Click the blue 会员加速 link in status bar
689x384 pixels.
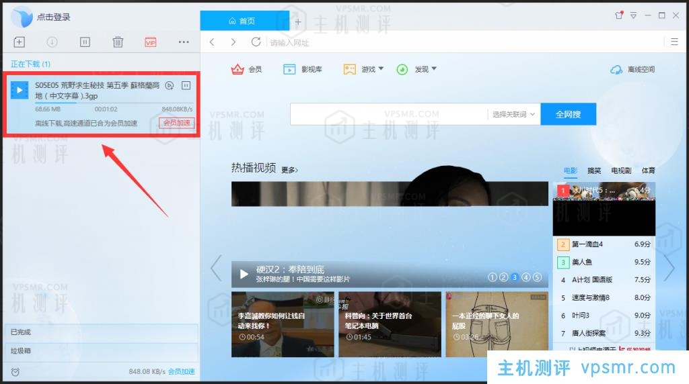point(181,371)
